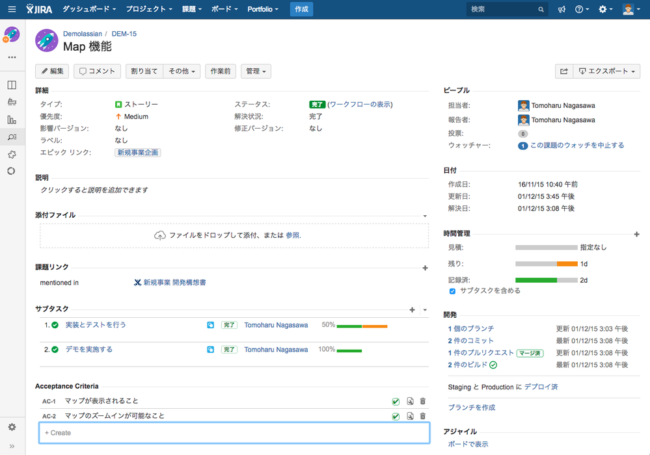Focus the Create acceptance criteria field
650x455 pixels.
[x=234, y=433]
